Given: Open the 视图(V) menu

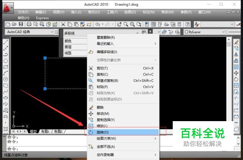Looking at the screenshot, I should [59, 12].
